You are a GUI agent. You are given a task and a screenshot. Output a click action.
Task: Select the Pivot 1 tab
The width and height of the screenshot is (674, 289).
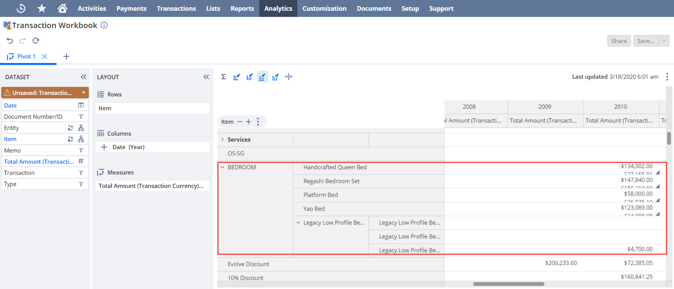(26, 56)
